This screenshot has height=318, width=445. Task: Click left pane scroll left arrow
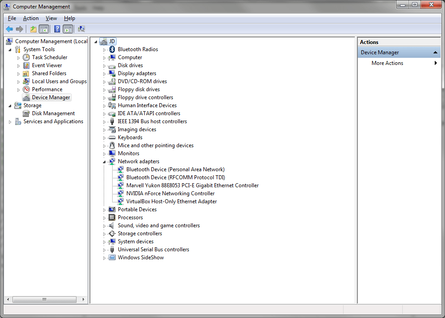(8, 299)
